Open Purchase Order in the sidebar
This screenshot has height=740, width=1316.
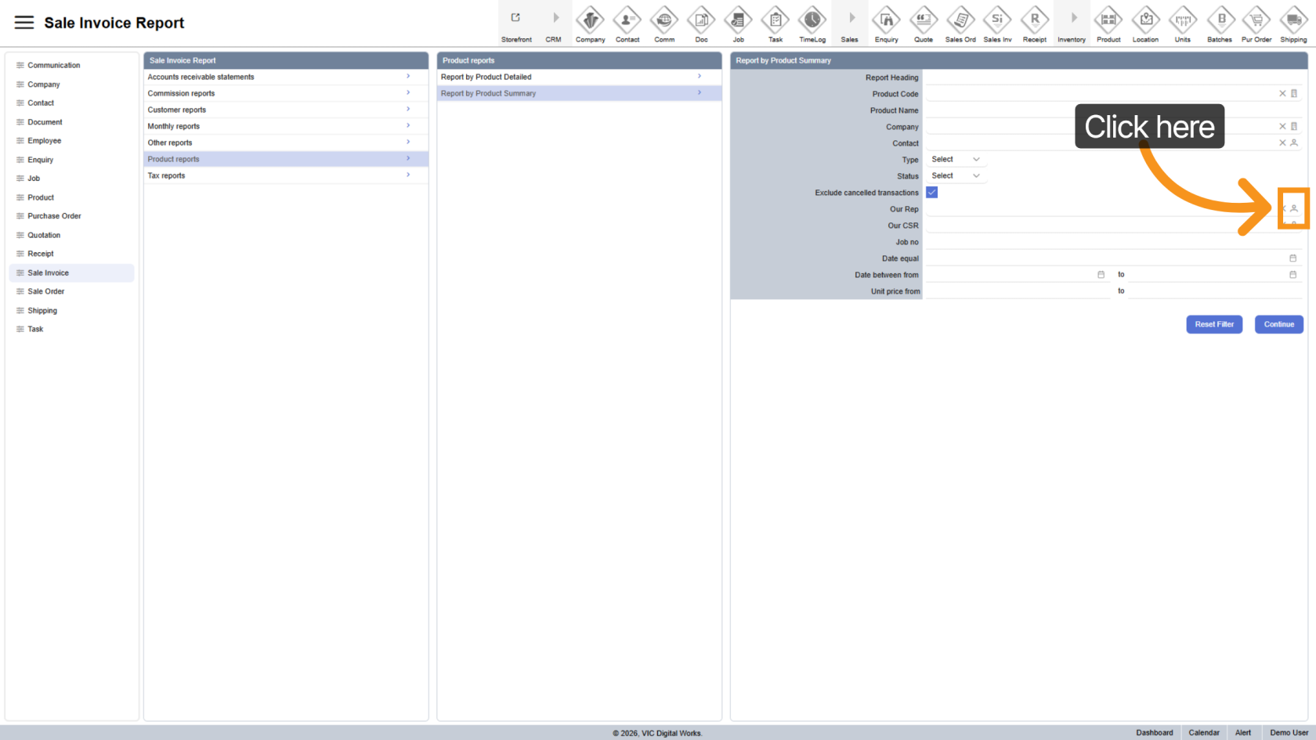pyautogui.click(x=54, y=216)
